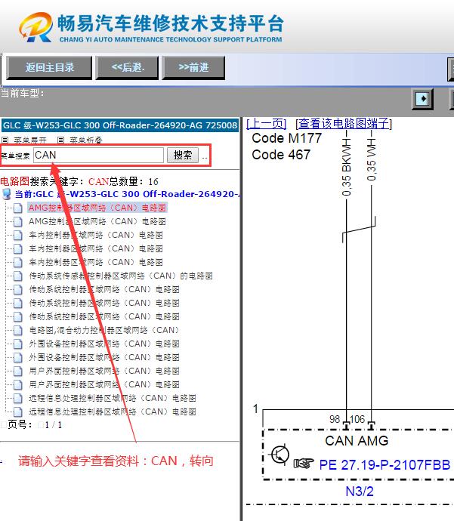Toggle the diamond panel button
This screenshot has width=454, height=521.
[422, 99]
